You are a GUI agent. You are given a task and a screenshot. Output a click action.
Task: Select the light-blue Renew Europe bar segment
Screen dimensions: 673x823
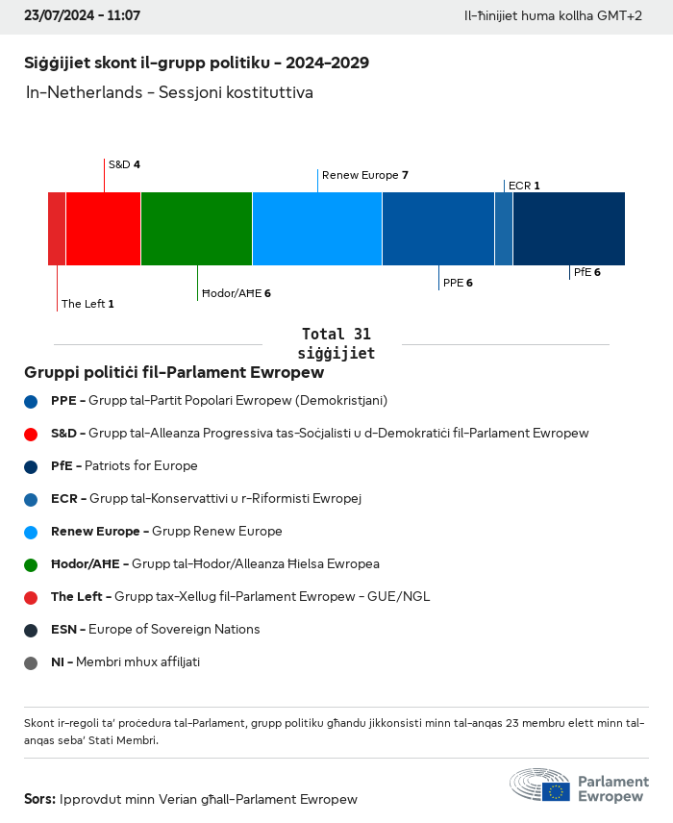click(317, 228)
